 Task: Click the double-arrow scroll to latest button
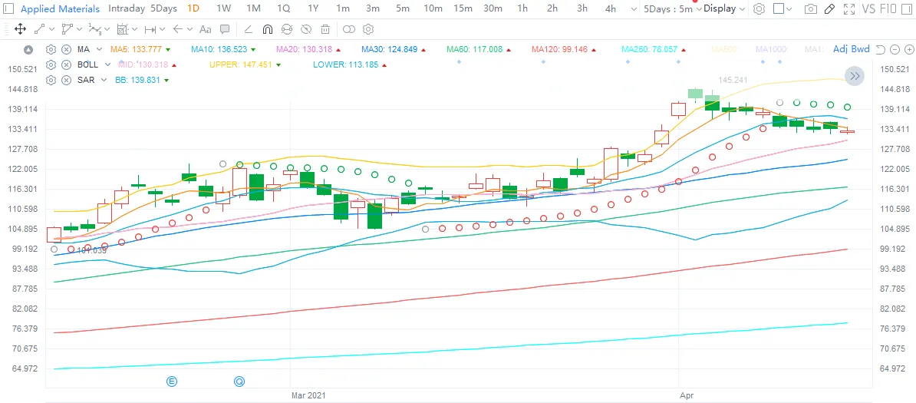(x=855, y=76)
